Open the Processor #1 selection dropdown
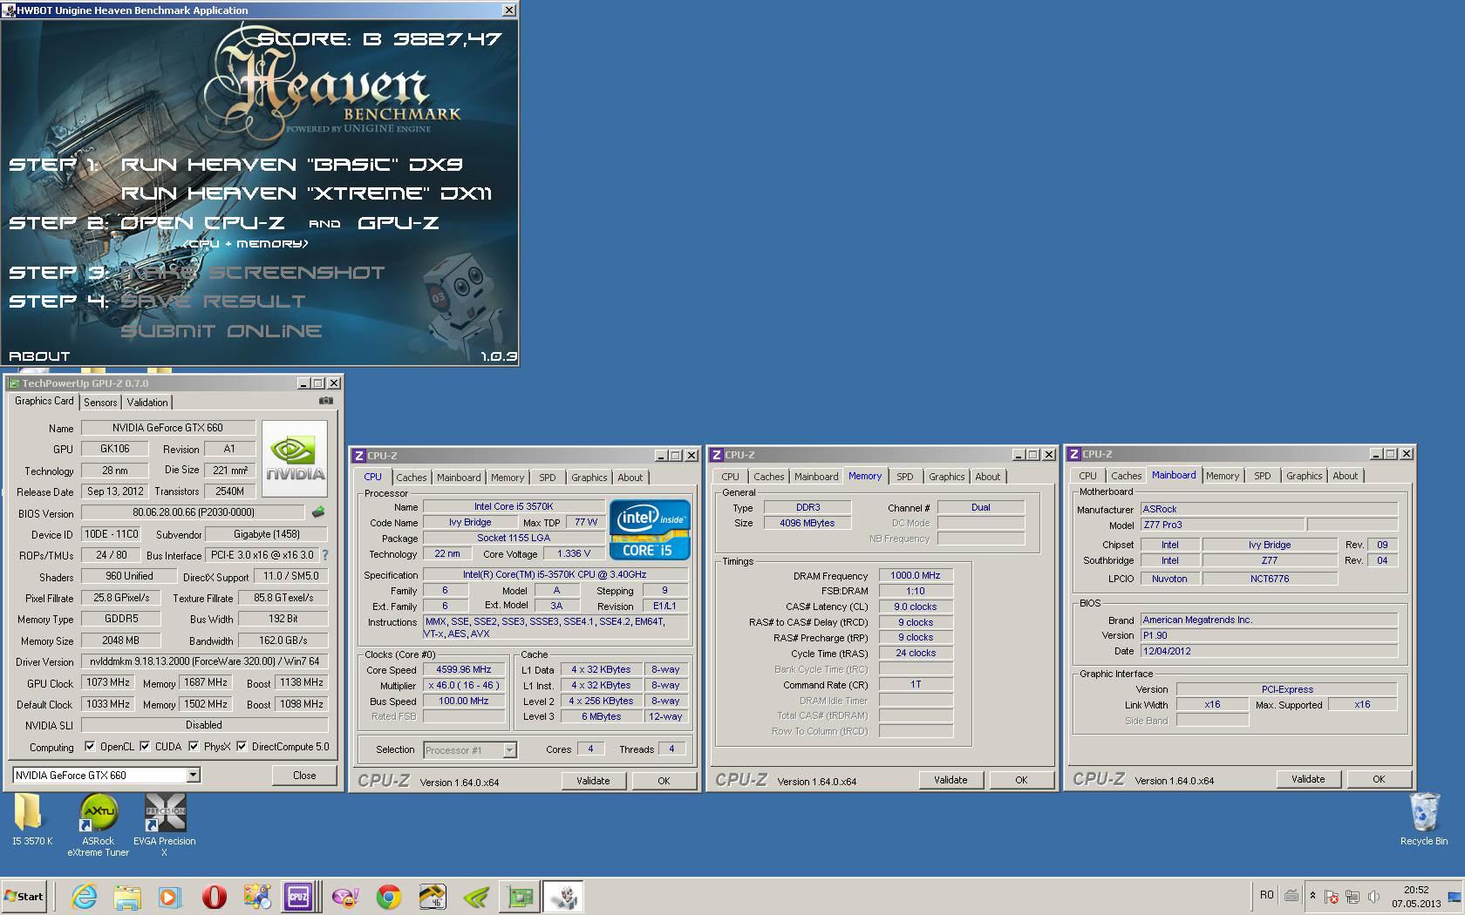Screen dimensions: 1465x915 click(x=470, y=749)
